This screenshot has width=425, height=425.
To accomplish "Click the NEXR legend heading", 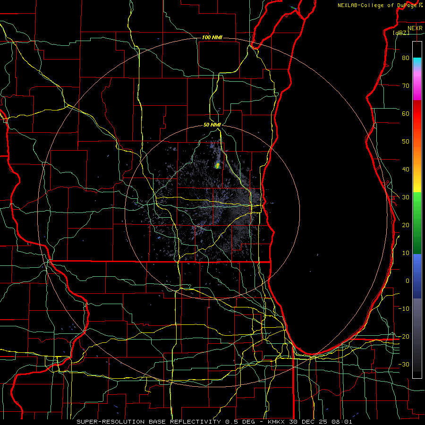I will pyautogui.click(x=415, y=28).
